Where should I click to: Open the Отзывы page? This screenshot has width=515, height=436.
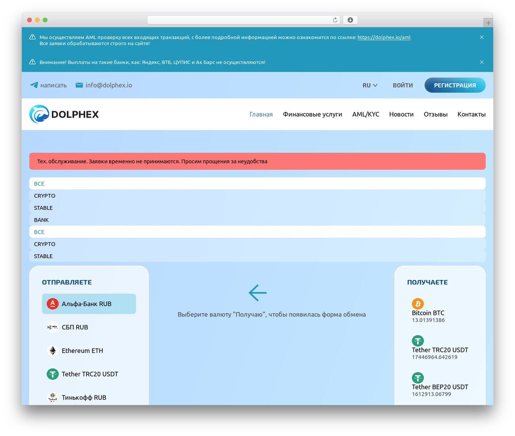tap(435, 114)
